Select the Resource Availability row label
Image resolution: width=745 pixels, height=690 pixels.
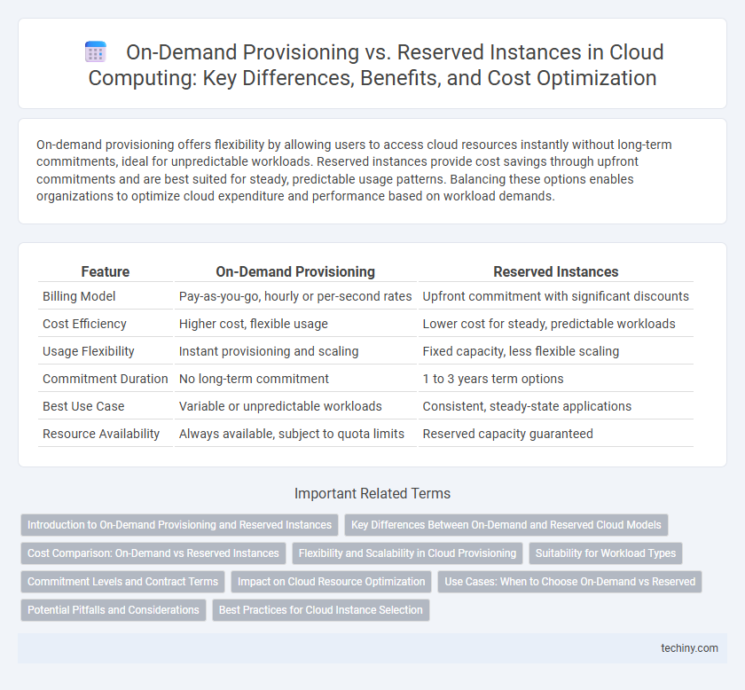[101, 434]
